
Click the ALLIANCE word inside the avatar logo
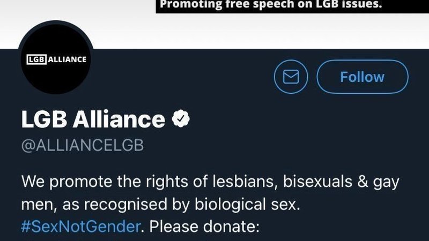point(67,59)
